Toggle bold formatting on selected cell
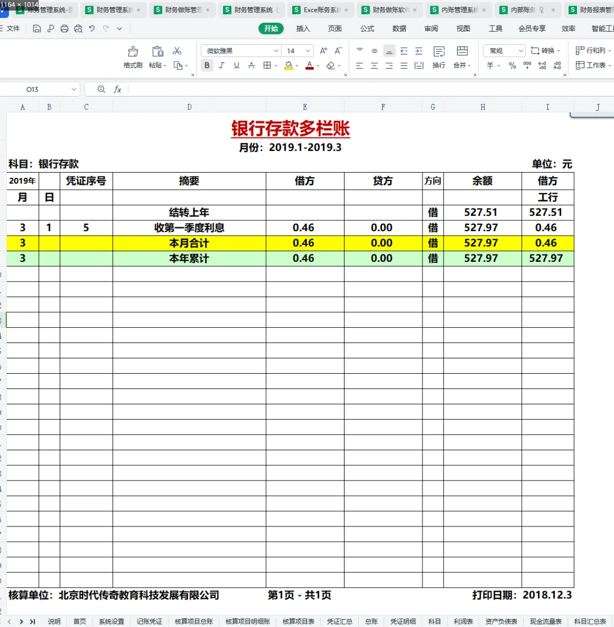 206,65
